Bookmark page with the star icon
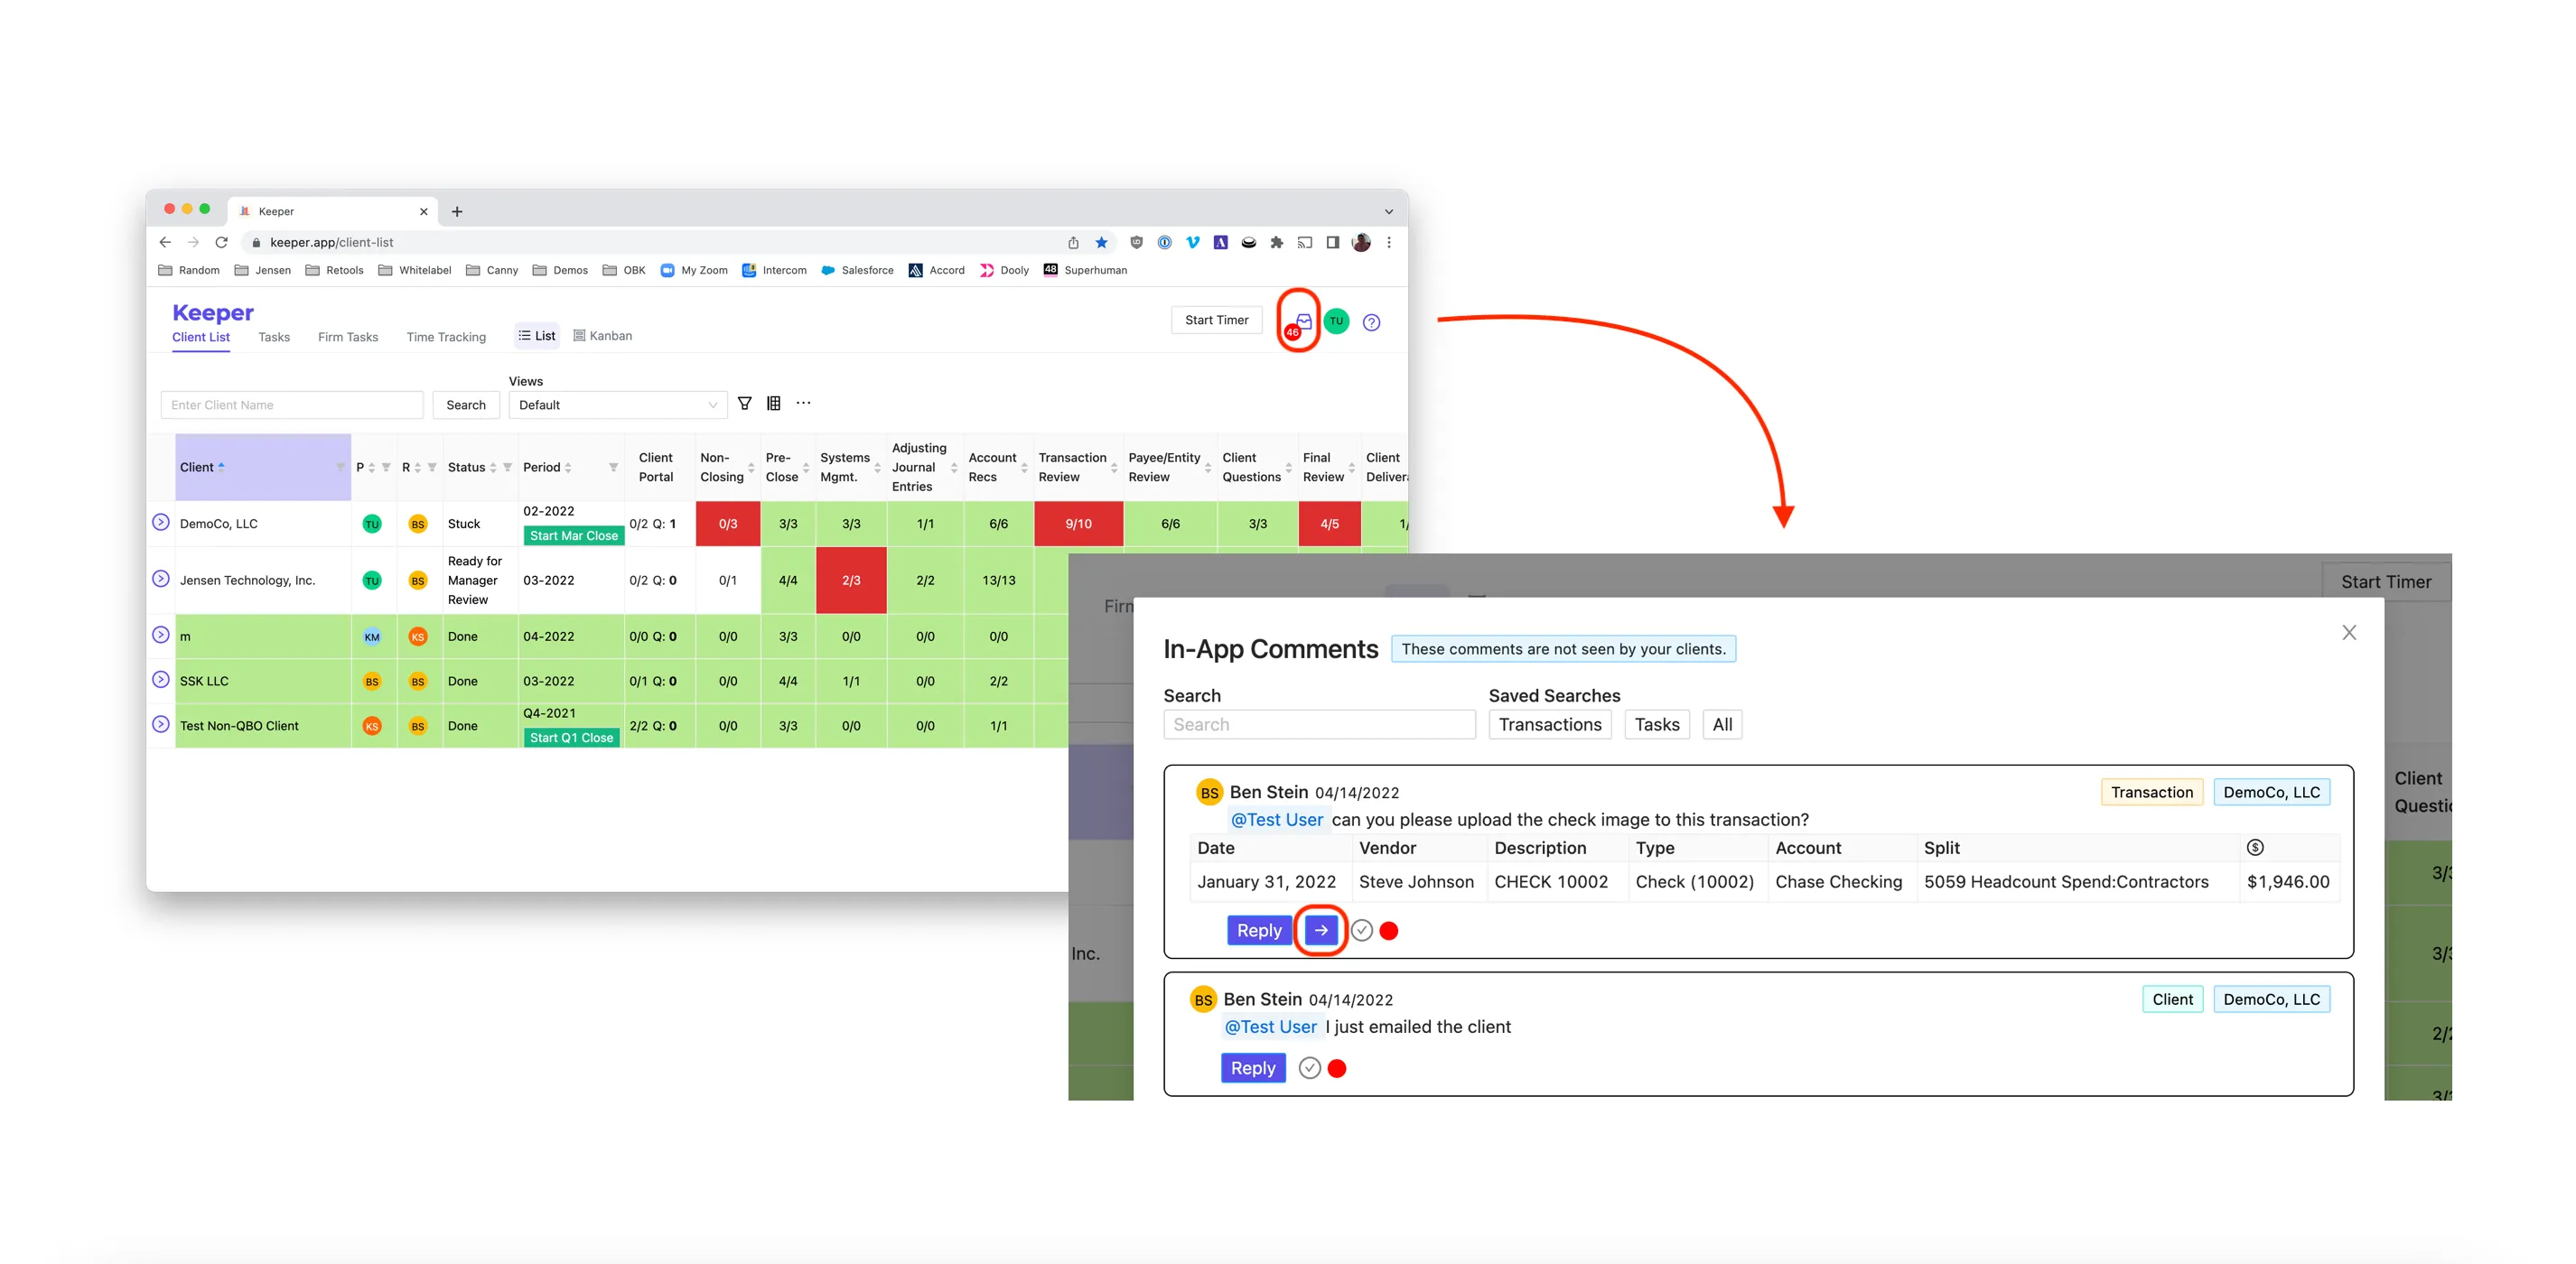 click(x=1101, y=242)
